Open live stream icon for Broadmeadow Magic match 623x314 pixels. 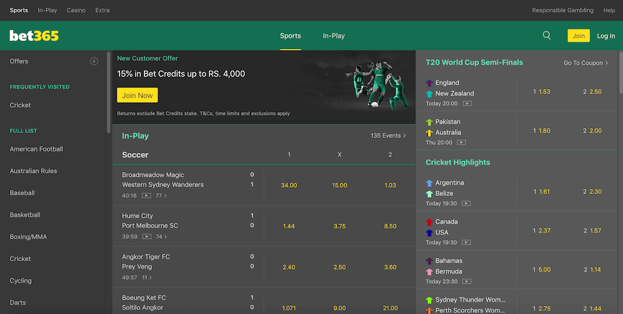146,195
